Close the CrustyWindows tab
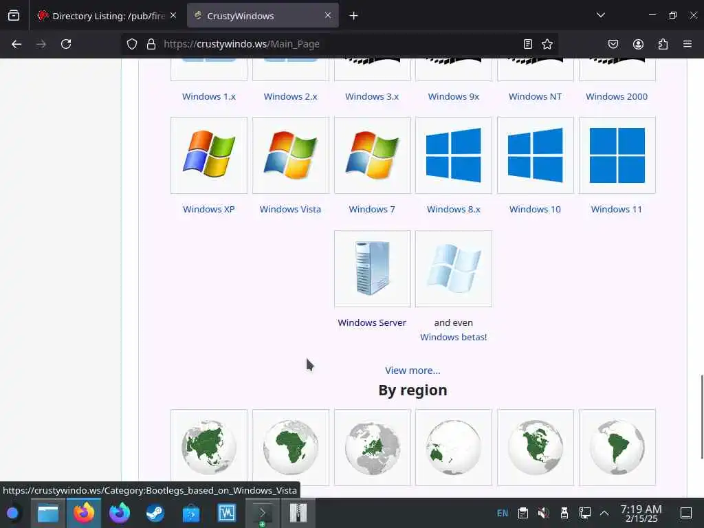Screen dimensions: 704x528 click(328, 16)
